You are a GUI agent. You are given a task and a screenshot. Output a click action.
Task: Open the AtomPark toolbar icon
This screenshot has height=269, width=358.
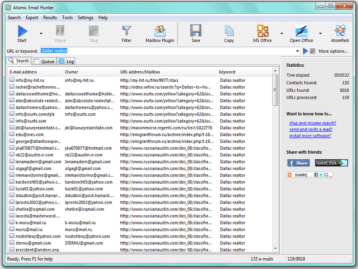pyautogui.click(x=340, y=32)
